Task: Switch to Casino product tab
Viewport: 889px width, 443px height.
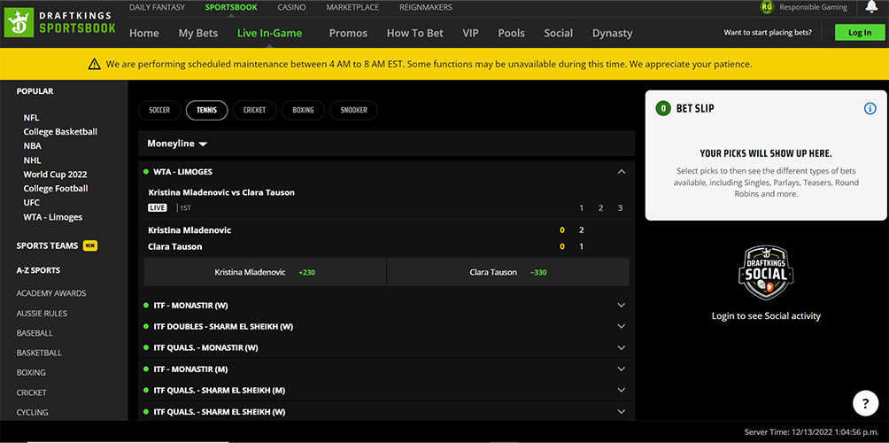Action: (x=291, y=7)
